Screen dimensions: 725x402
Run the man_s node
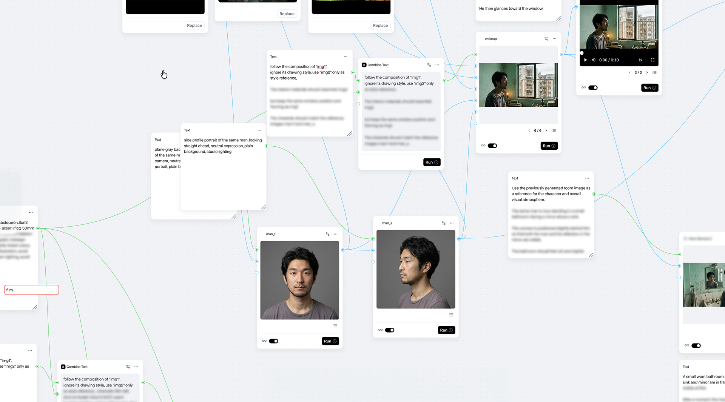pos(446,330)
